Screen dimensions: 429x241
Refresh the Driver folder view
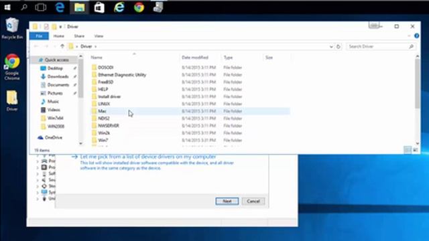tap(339, 46)
